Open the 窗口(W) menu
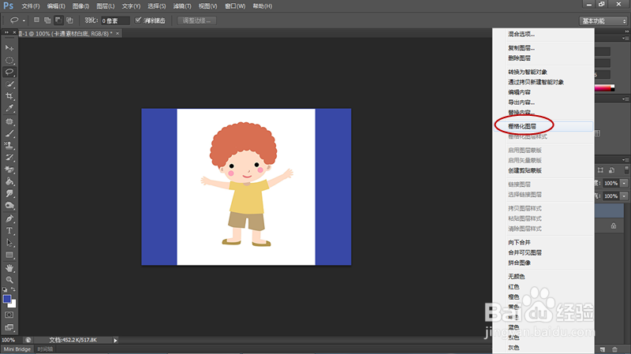 click(x=235, y=6)
